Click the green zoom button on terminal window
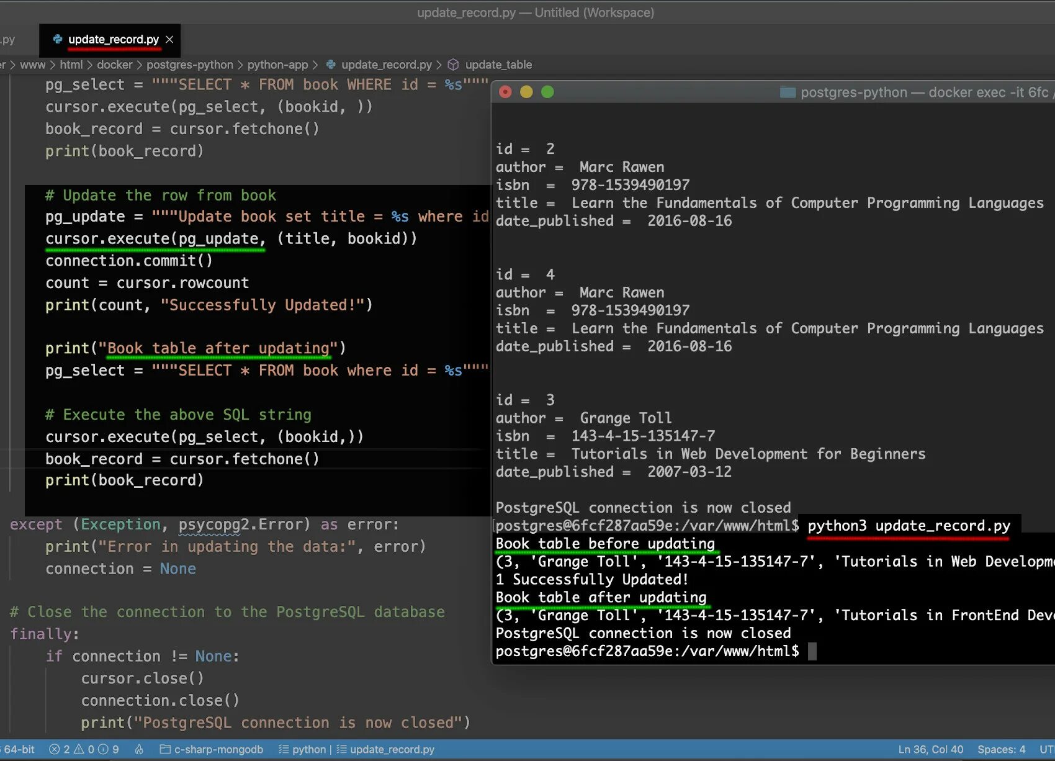 tap(547, 92)
